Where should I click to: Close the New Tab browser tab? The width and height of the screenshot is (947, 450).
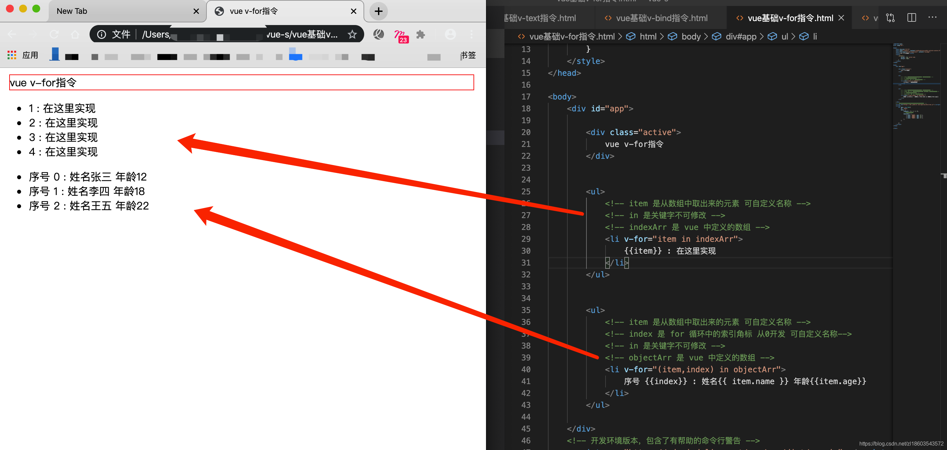pyautogui.click(x=196, y=12)
